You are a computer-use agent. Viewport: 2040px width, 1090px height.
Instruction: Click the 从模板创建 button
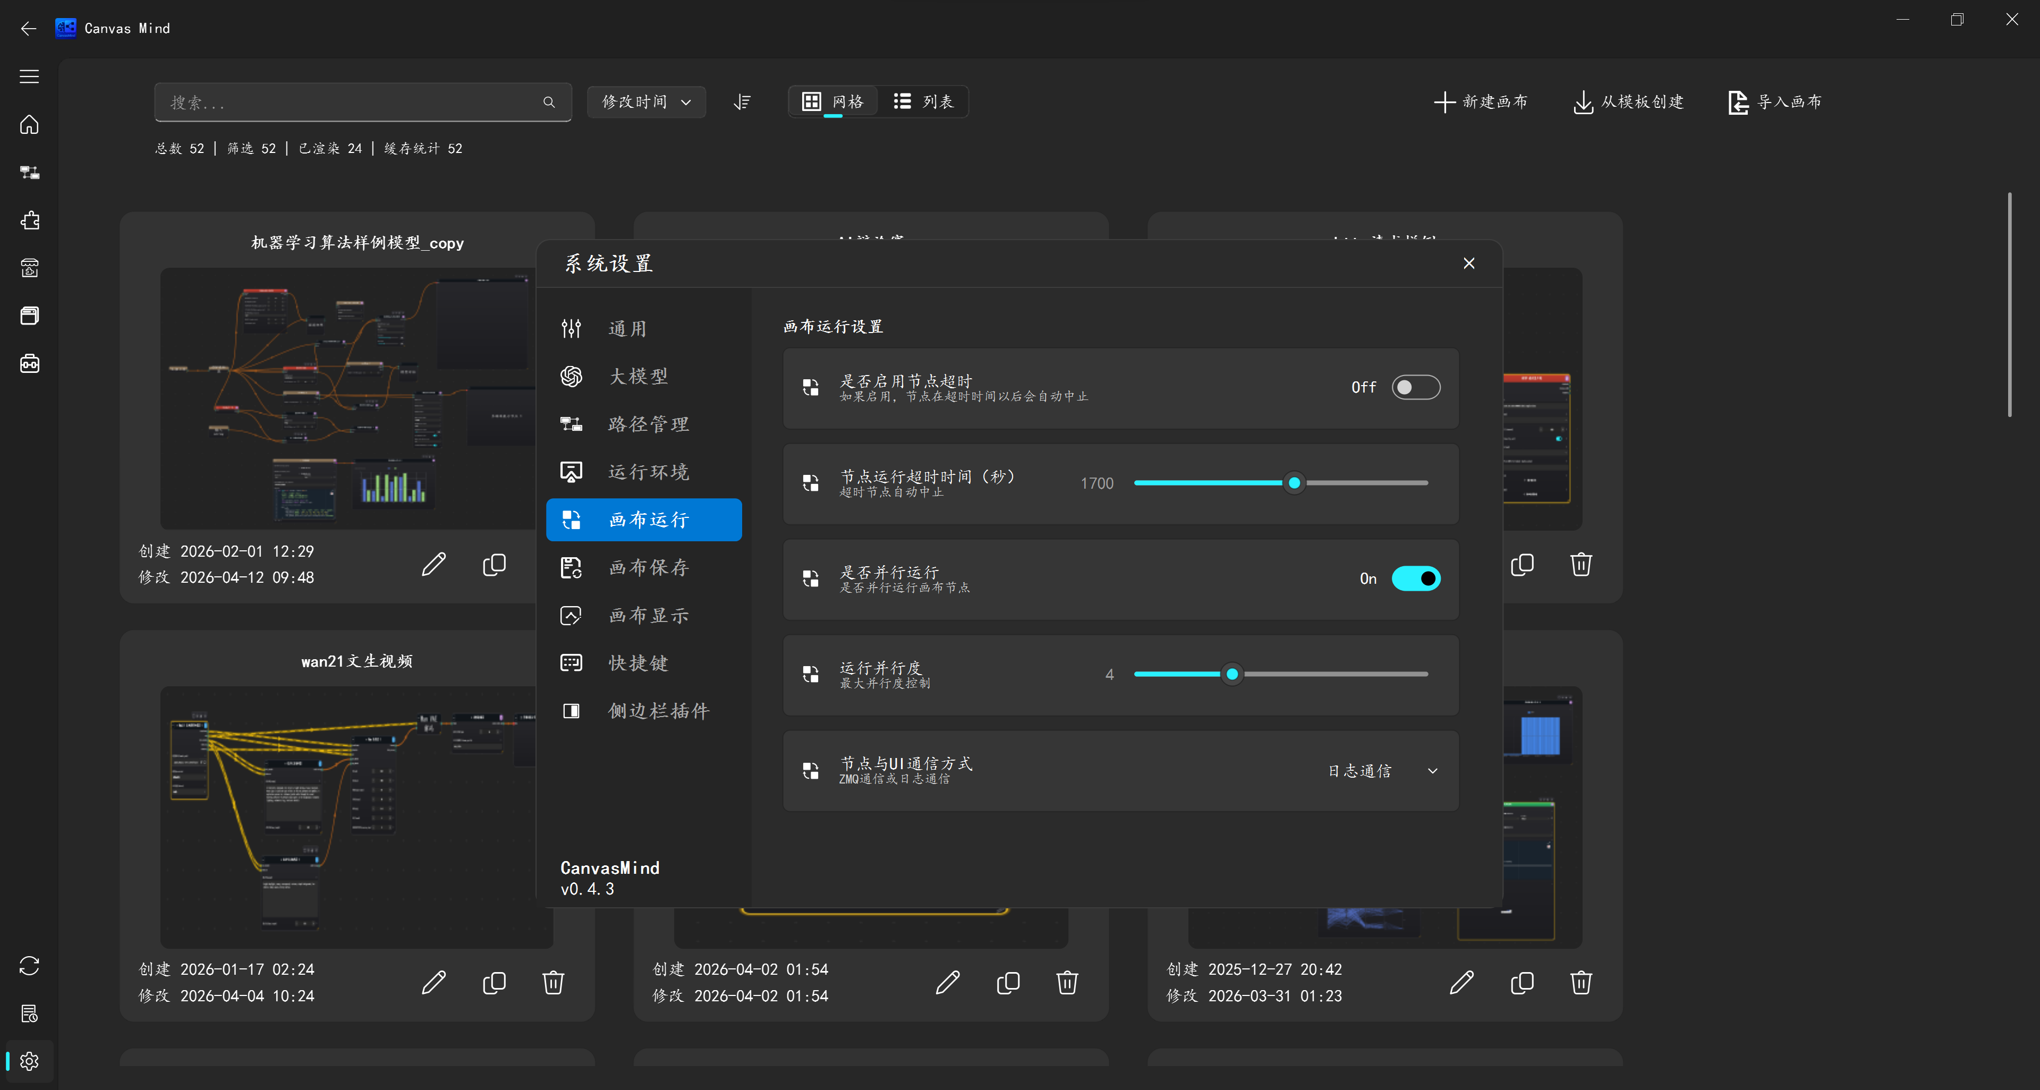pos(1628,102)
